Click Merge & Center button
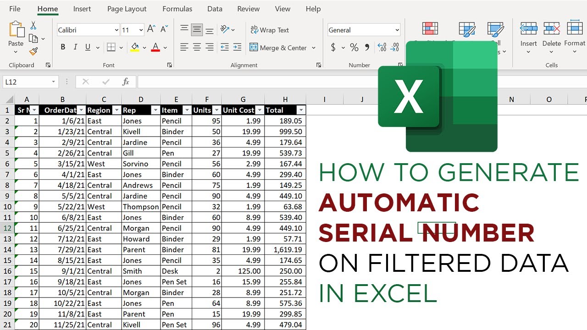 pyautogui.click(x=278, y=48)
